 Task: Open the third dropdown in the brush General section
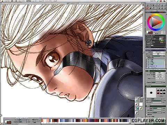tap(160, 77)
